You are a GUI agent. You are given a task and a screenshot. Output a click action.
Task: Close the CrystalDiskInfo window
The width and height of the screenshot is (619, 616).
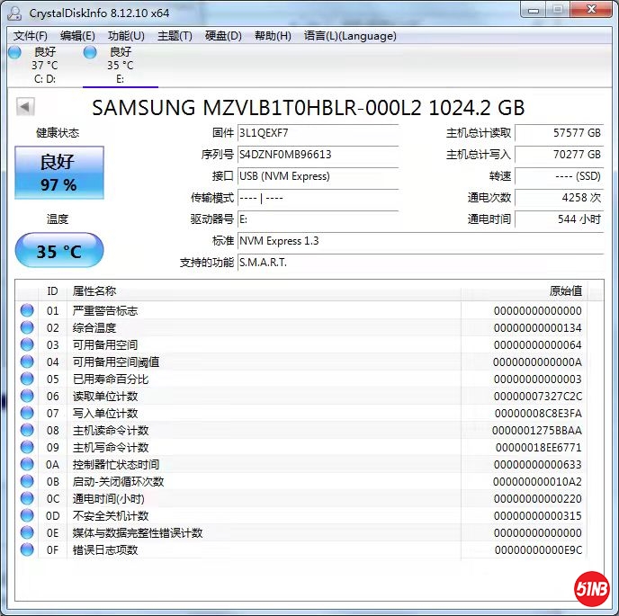[x=591, y=10]
